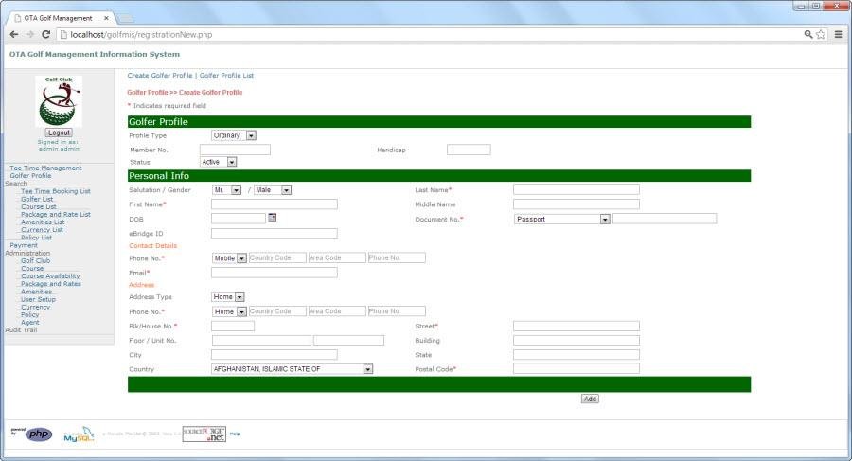Click the First Name input field
The width and height of the screenshot is (852, 461).
click(x=274, y=204)
